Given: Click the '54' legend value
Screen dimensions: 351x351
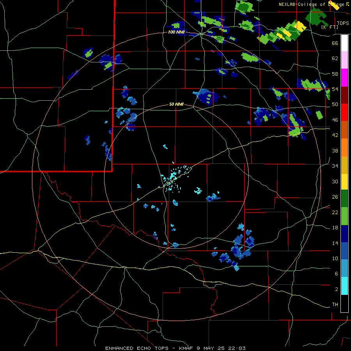Looking at the screenshot, I should coord(335,89).
